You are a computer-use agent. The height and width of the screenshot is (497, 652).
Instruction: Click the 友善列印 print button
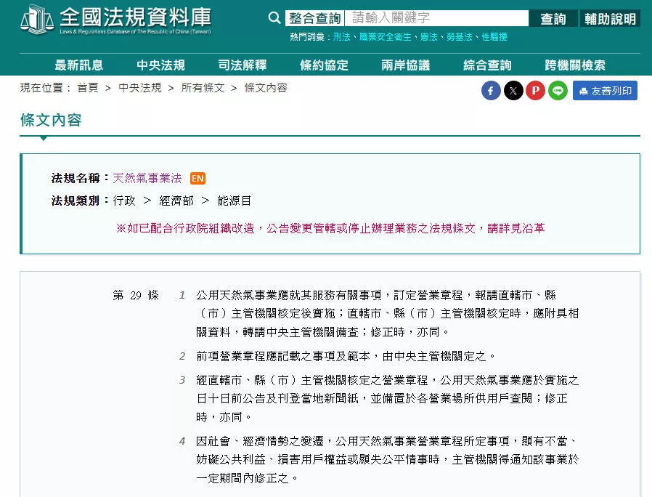605,90
